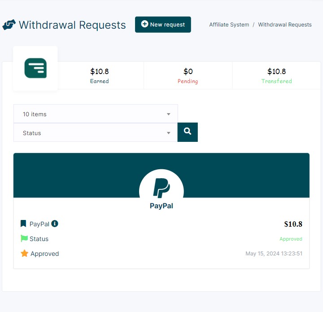Create a New request

(x=163, y=25)
